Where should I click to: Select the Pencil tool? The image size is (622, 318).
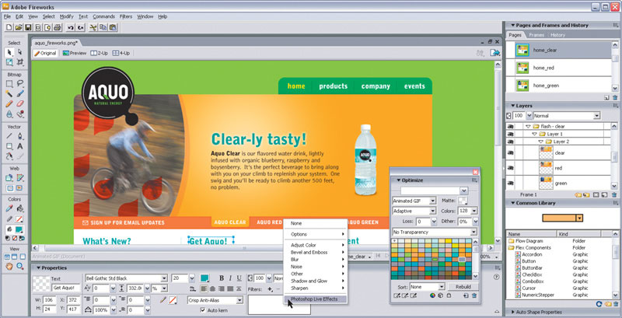pyautogui.click(x=9, y=104)
